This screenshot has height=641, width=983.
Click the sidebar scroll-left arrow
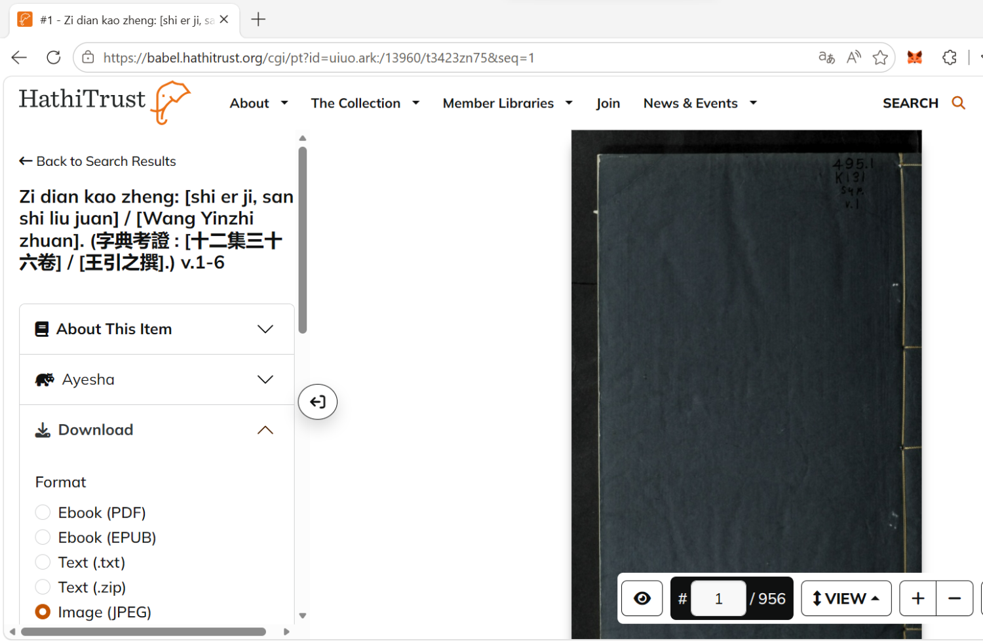point(12,632)
